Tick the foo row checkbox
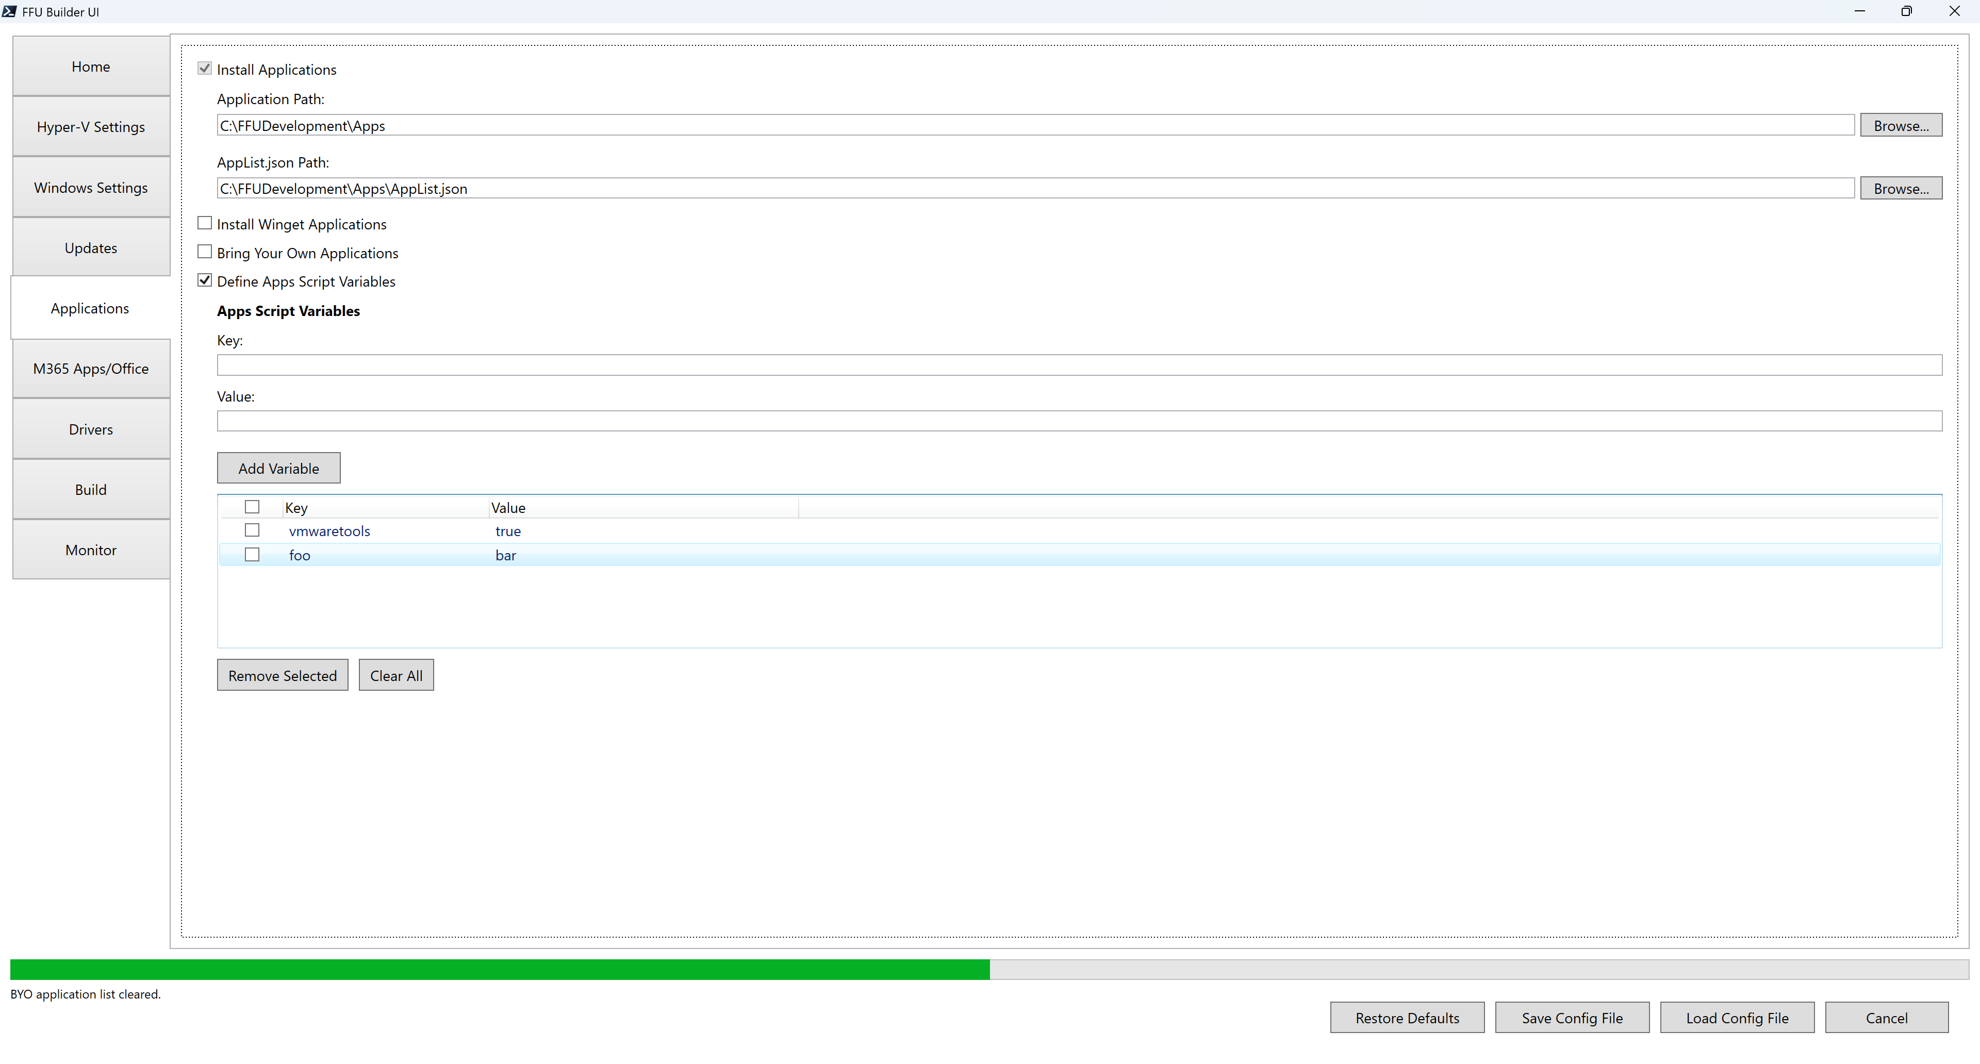The width and height of the screenshot is (1980, 1064). pyautogui.click(x=252, y=555)
